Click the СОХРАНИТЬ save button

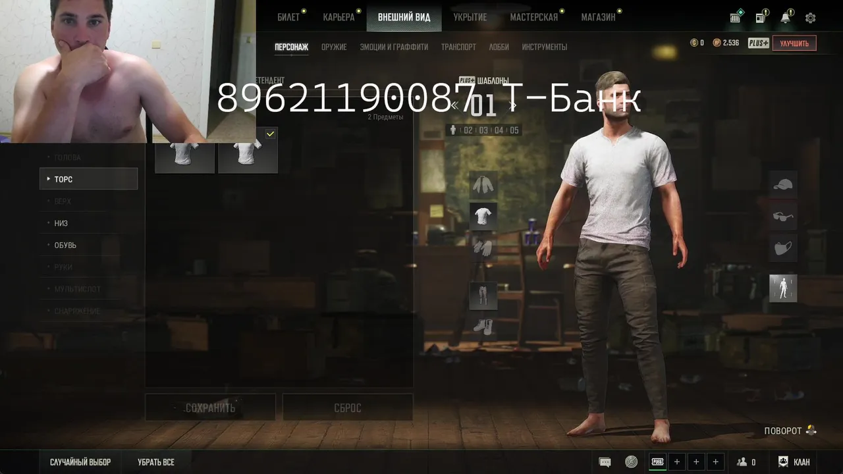pos(210,408)
